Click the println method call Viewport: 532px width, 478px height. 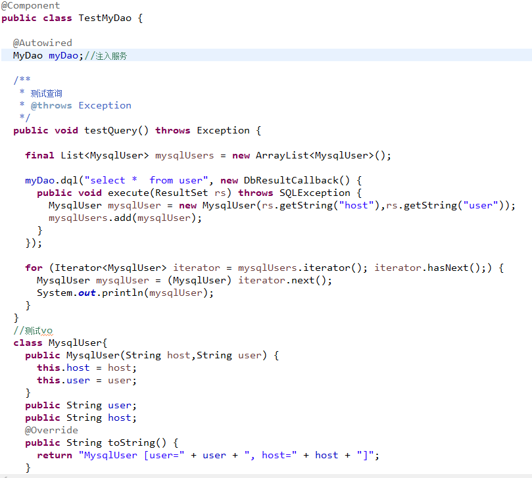(122, 293)
